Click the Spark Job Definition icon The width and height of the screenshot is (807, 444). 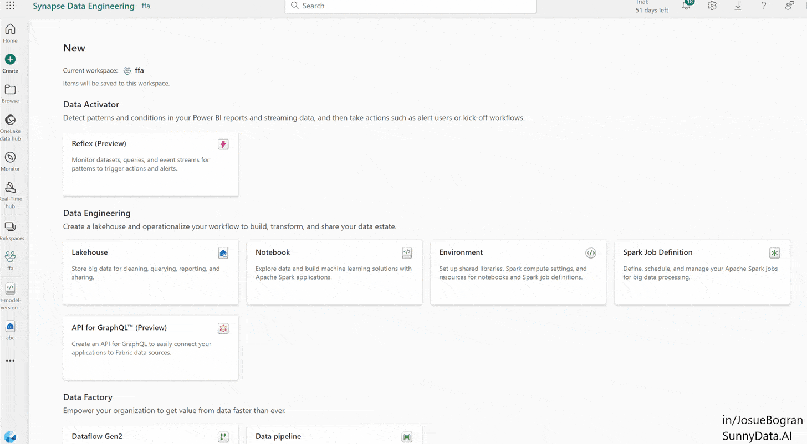click(774, 253)
